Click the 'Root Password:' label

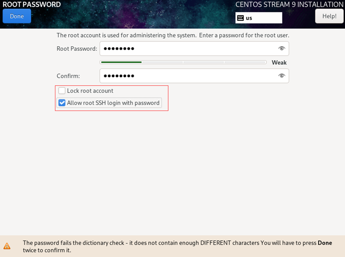77,49
